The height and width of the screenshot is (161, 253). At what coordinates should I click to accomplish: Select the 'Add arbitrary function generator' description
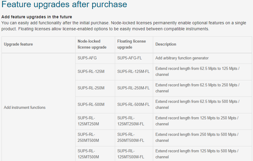pos(182,58)
